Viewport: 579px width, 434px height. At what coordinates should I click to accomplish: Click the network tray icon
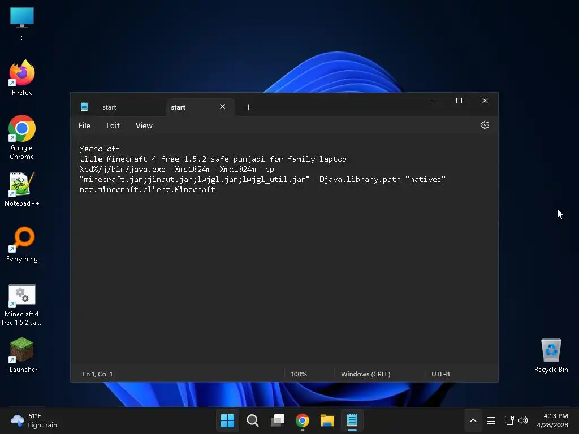[x=509, y=420]
